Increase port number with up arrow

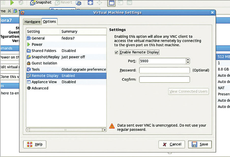[188, 60]
